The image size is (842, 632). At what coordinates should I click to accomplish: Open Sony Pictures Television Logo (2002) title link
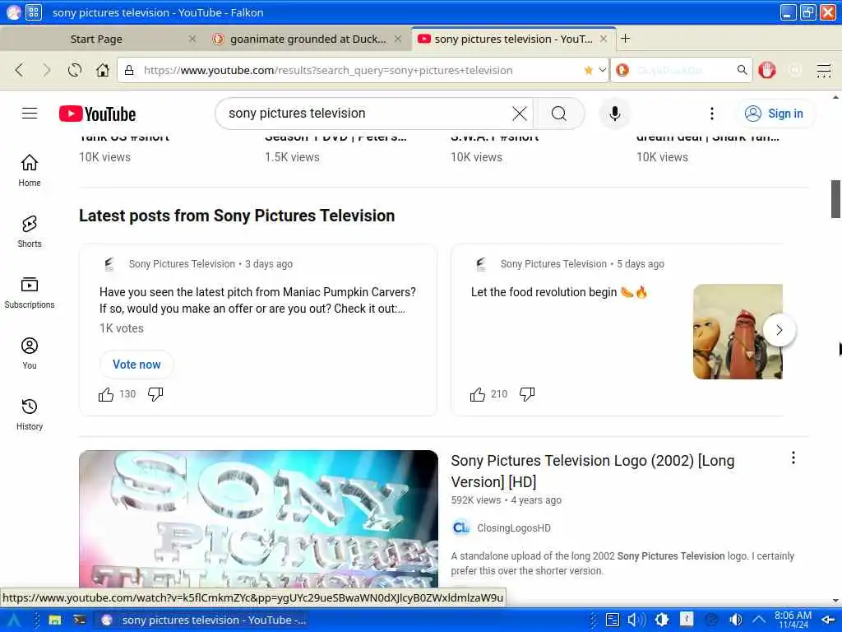(592, 472)
